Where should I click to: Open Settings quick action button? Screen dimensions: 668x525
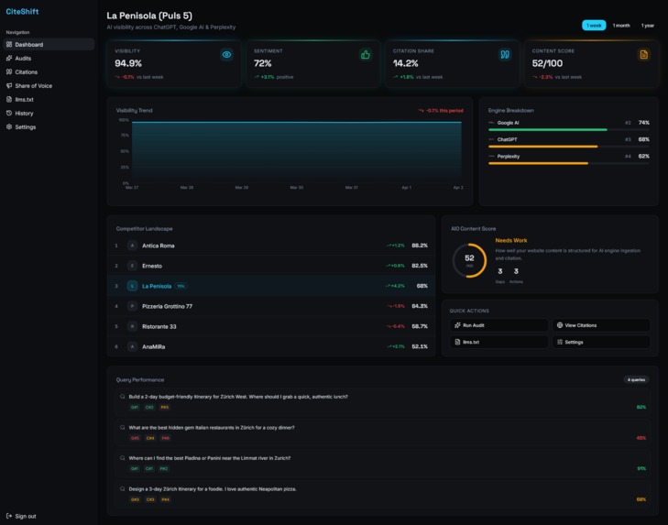click(601, 342)
